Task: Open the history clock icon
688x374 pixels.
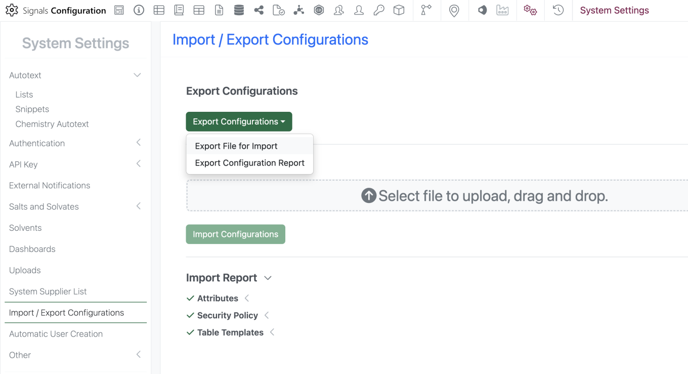Action: coord(558,10)
